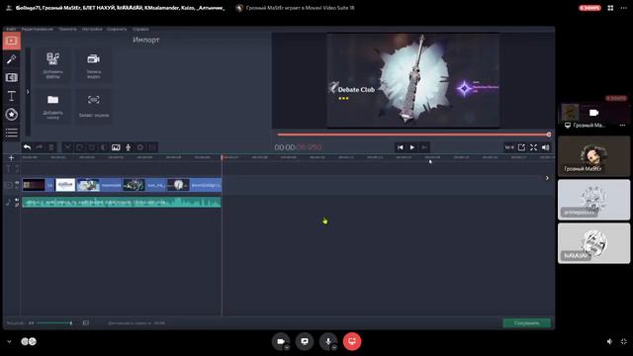
Task: Select the white-thumbnail second video clip
Action: (65, 185)
